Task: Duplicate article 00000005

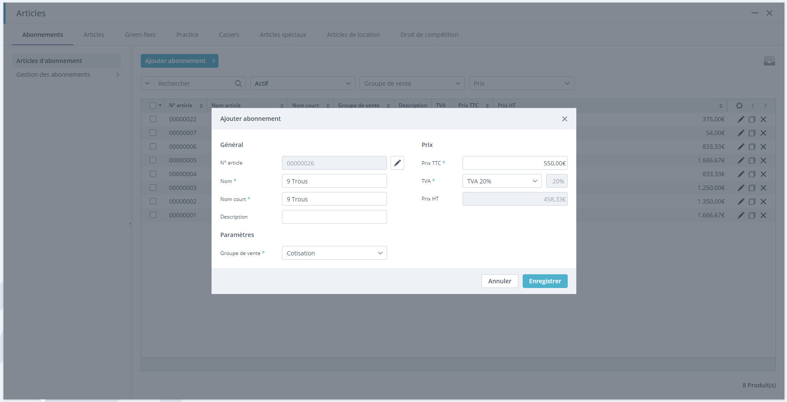Action: click(x=752, y=160)
